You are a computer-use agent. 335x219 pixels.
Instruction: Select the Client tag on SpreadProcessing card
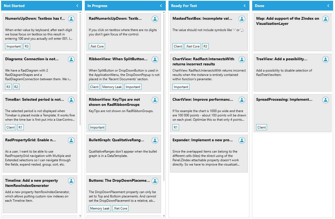click(x=261, y=127)
